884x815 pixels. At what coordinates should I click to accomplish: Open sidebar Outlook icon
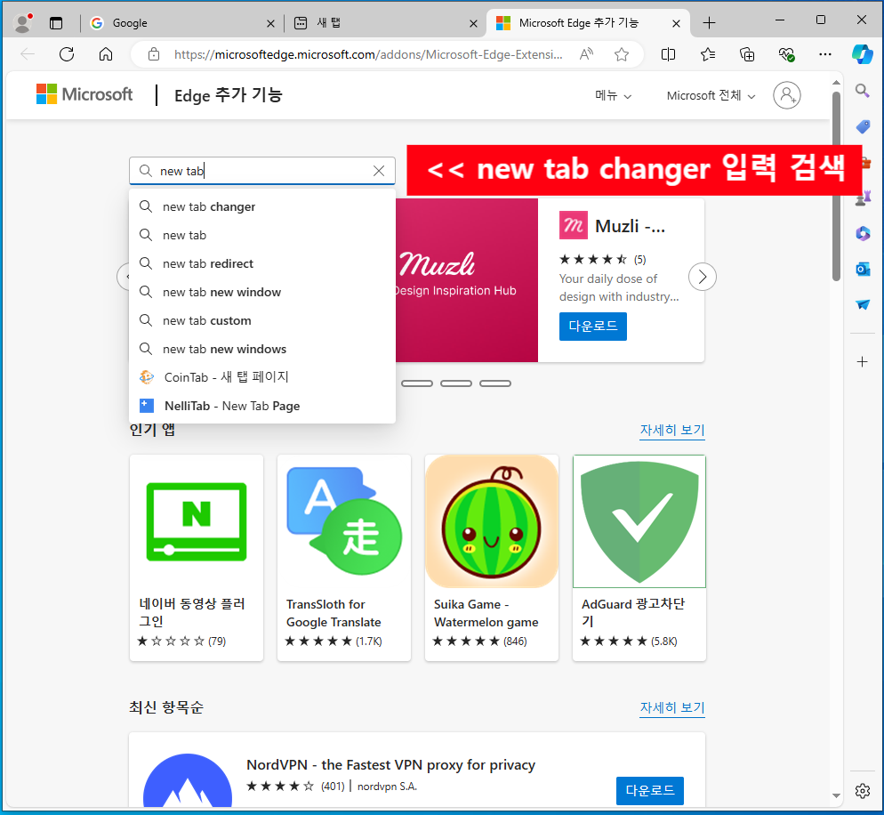click(863, 269)
